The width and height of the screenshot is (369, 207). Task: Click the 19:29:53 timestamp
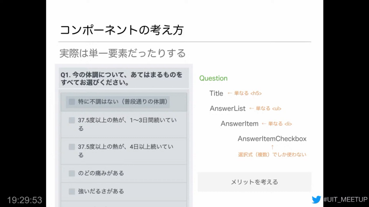pos(25,200)
